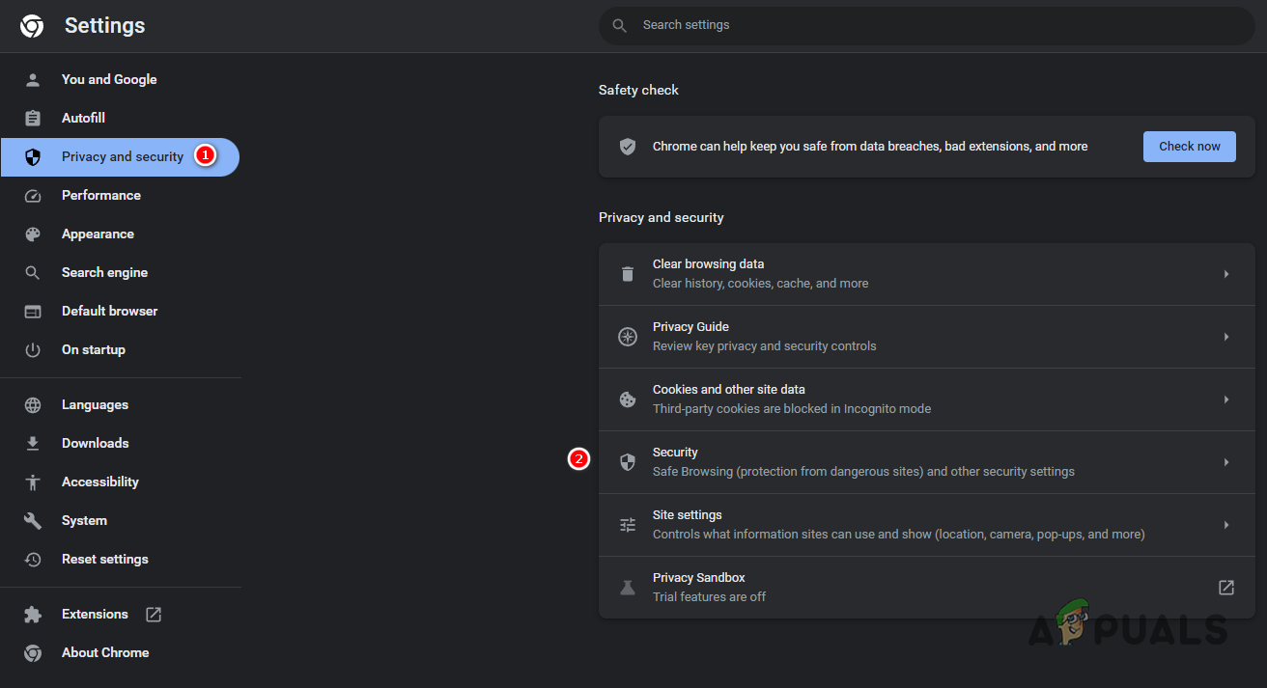Viewport: 1267px width, 688px height.
Task: Run Safety check with the Check now button
Action: pyautogui.click(x=1189, y=146)
